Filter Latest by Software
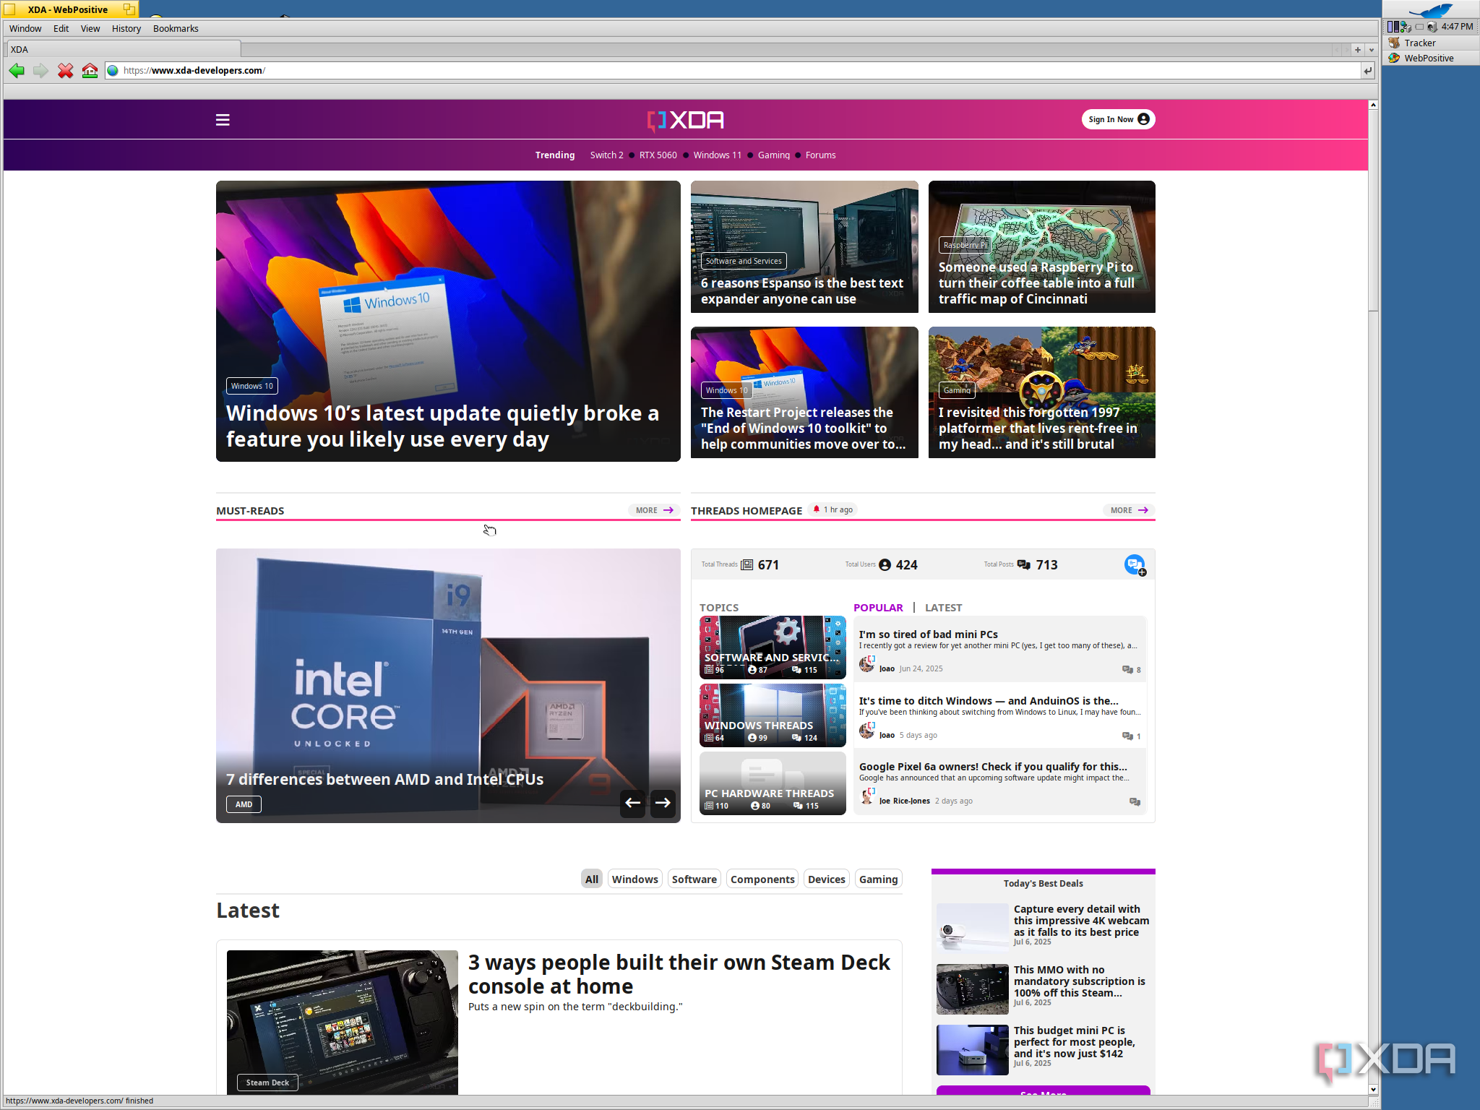The width and height of the screenshot is (1480, 1110). click(x=694, y=879)
